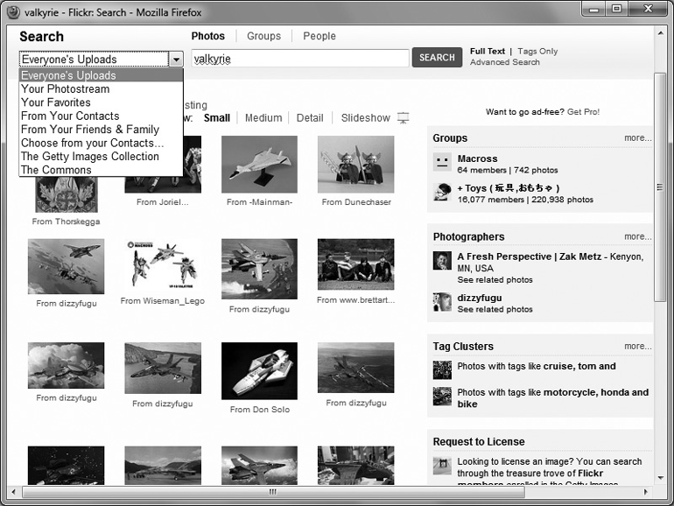Click A Fresh Perspective photographer avatar
The width and height of the screenshot is (674, 506).
coord(442,262)
